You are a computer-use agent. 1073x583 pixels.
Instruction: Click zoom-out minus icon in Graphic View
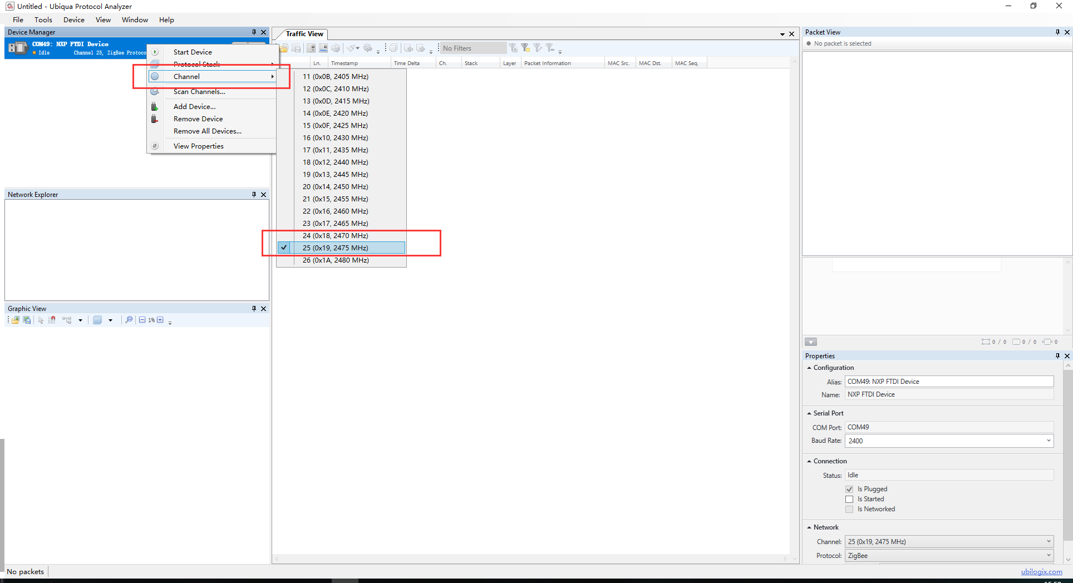tap(142, 320)
